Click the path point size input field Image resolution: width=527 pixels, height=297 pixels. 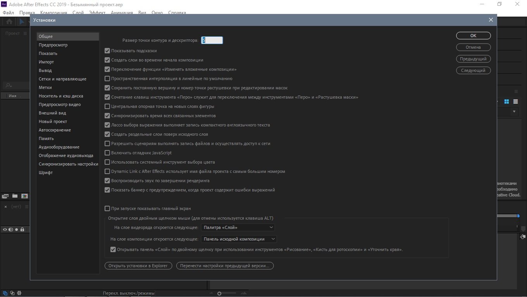[212, 40]
